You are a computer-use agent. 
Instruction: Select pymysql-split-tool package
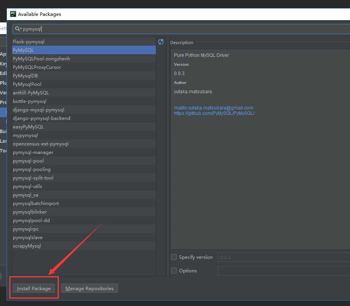84,178
